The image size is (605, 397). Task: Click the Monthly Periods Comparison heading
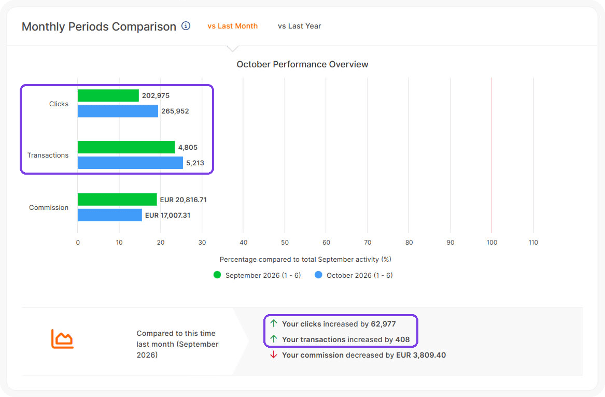99,26
